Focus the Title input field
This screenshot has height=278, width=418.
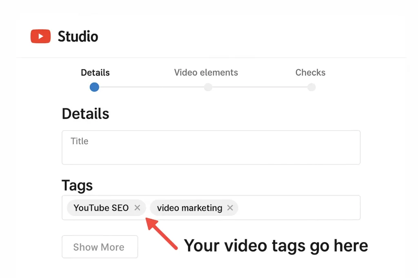tap(211, 147)
